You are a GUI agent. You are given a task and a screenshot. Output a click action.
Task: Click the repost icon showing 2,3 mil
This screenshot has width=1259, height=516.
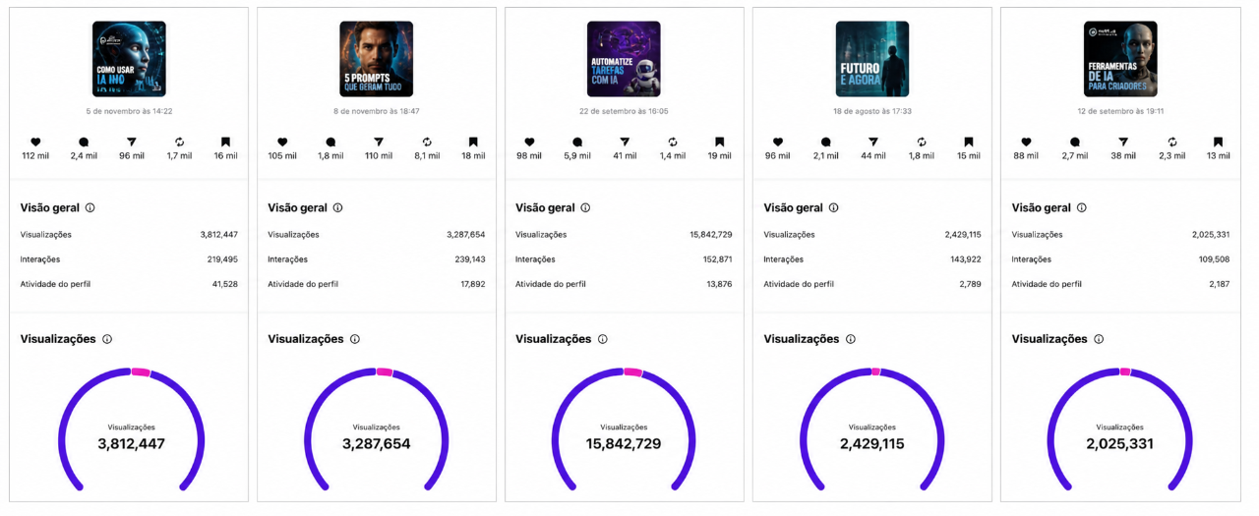click(x=1172, y=142)
